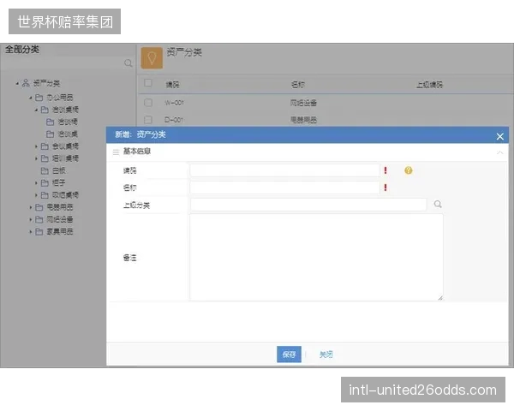Collapse the 洽谈桌椅 tree node
The height and width of the screenshot is (411, 514).
[36, 110]
